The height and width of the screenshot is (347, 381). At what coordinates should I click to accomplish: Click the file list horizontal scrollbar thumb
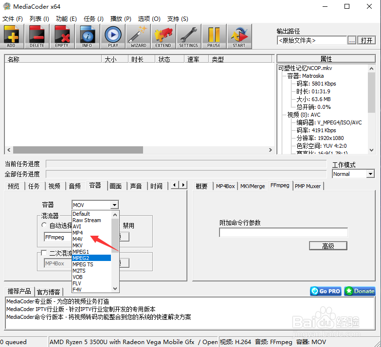[78, 150]
